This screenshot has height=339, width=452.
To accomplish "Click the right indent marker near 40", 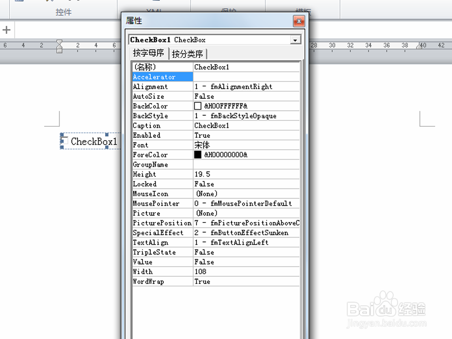I will tap(420, 46).
